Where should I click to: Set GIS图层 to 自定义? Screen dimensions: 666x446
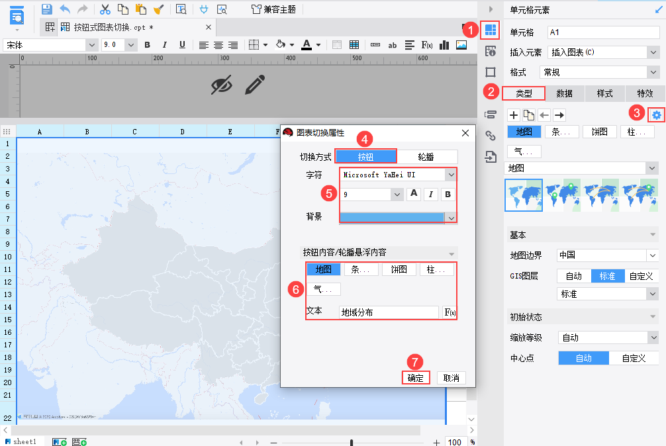(x=641, y=276)
